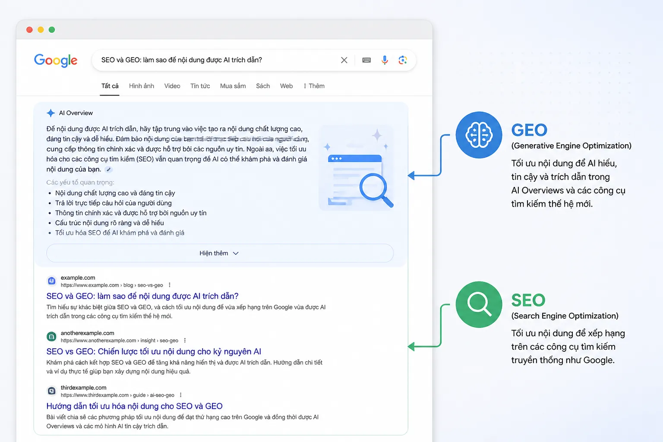Click bullet "Thông tin chính xác và được hỗ trợ"
663x442 pixels.
pyautogui.click(x=131, y=213)
